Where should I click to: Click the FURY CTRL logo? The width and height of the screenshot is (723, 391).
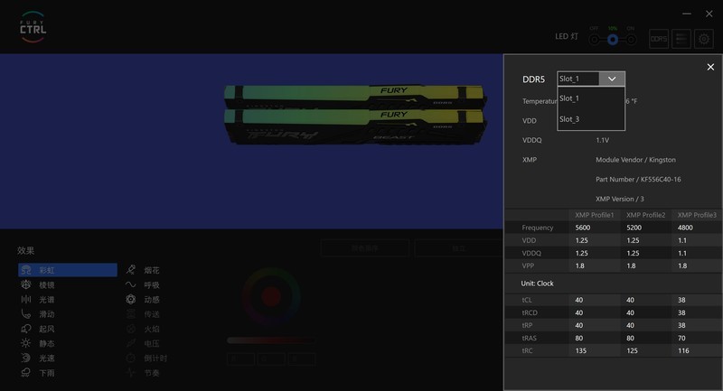tap(33, 27)
